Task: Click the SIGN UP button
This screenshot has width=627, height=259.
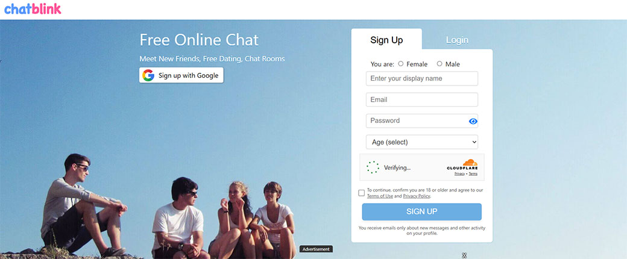Action: 422,212
